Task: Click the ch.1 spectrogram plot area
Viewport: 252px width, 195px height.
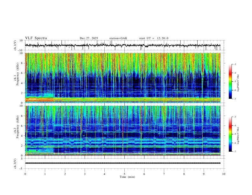Action: (123, 78)
